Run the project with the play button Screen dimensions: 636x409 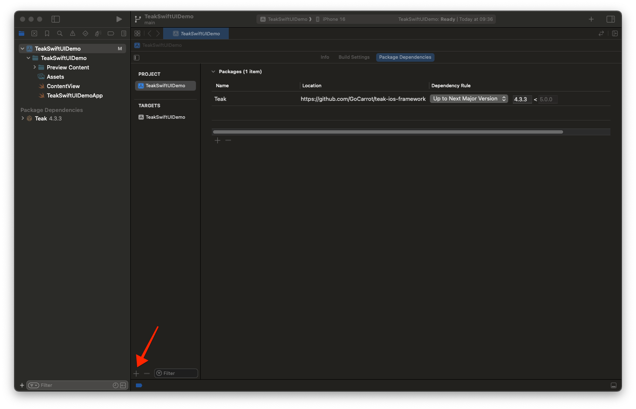[x=119, y=19]
